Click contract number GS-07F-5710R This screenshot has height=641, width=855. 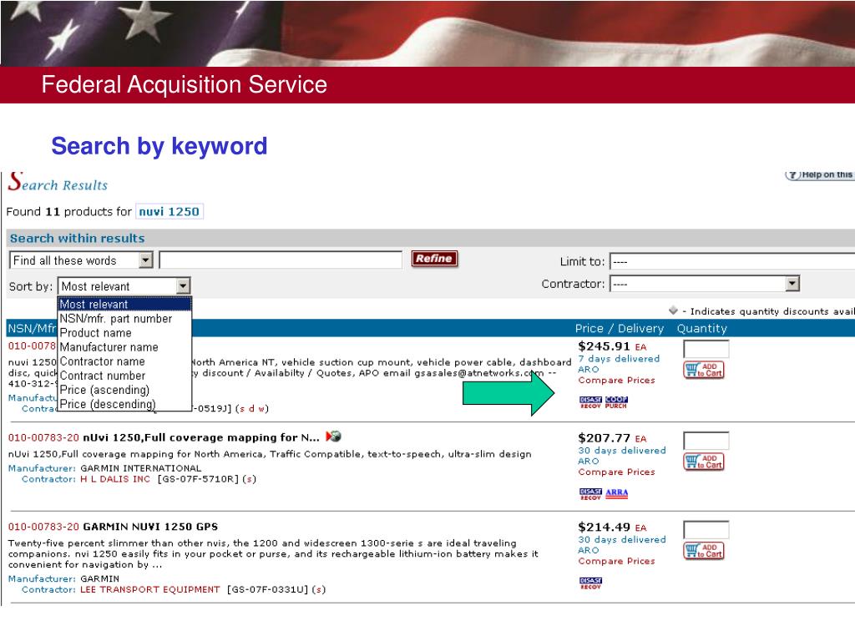click(198, 479)
